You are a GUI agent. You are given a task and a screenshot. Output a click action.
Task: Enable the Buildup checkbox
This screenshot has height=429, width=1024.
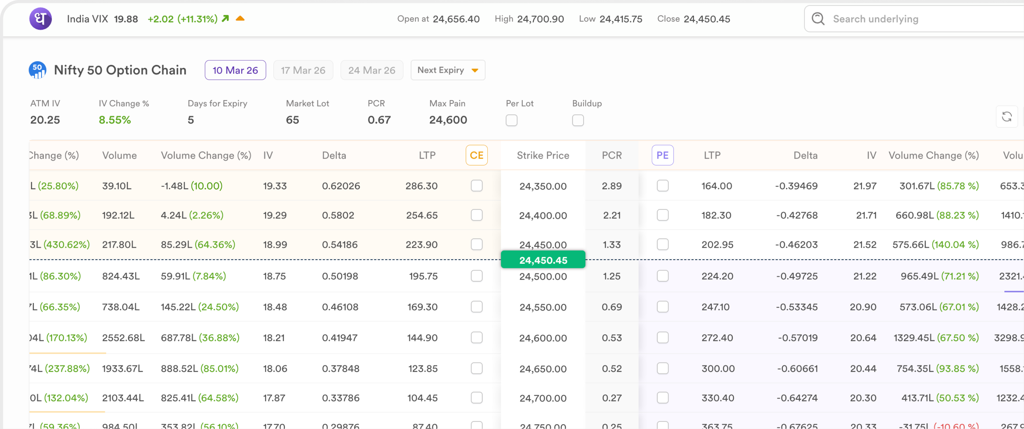(x=578, y=120)
